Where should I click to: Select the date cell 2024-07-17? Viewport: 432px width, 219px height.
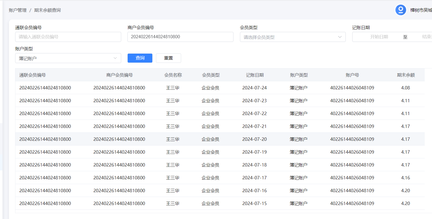[254, 178]
